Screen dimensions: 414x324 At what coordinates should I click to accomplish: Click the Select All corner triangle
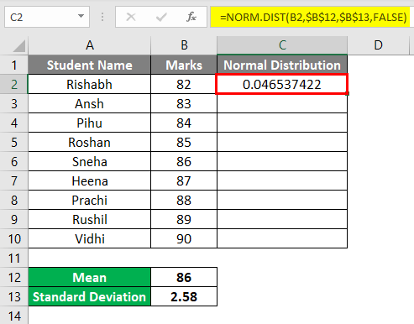19,46
